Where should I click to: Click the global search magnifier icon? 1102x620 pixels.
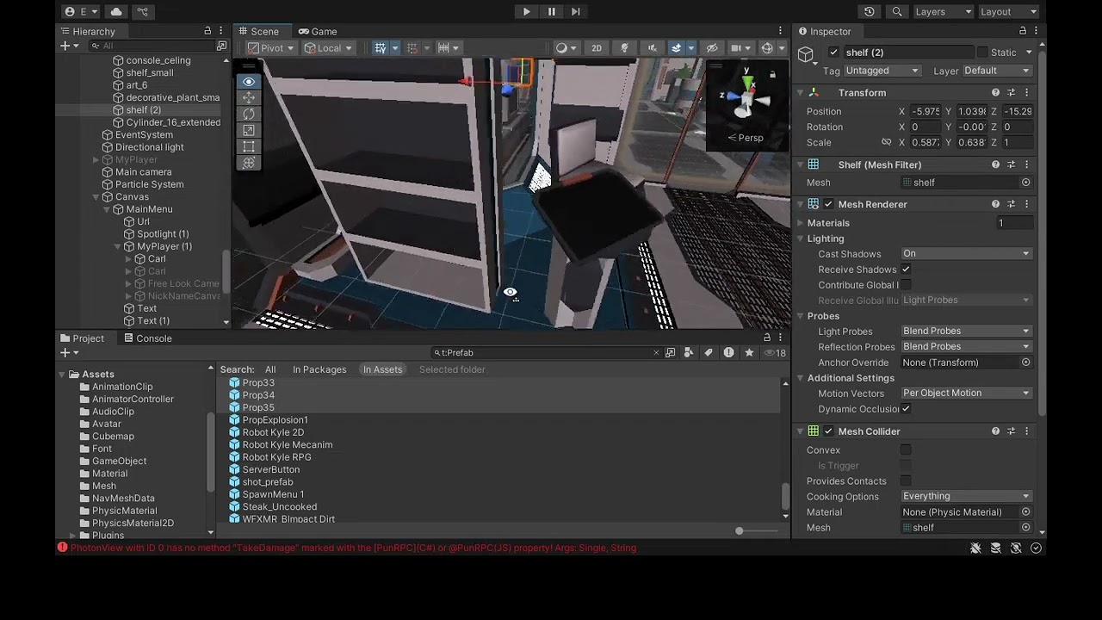click(x=897, y=11)
